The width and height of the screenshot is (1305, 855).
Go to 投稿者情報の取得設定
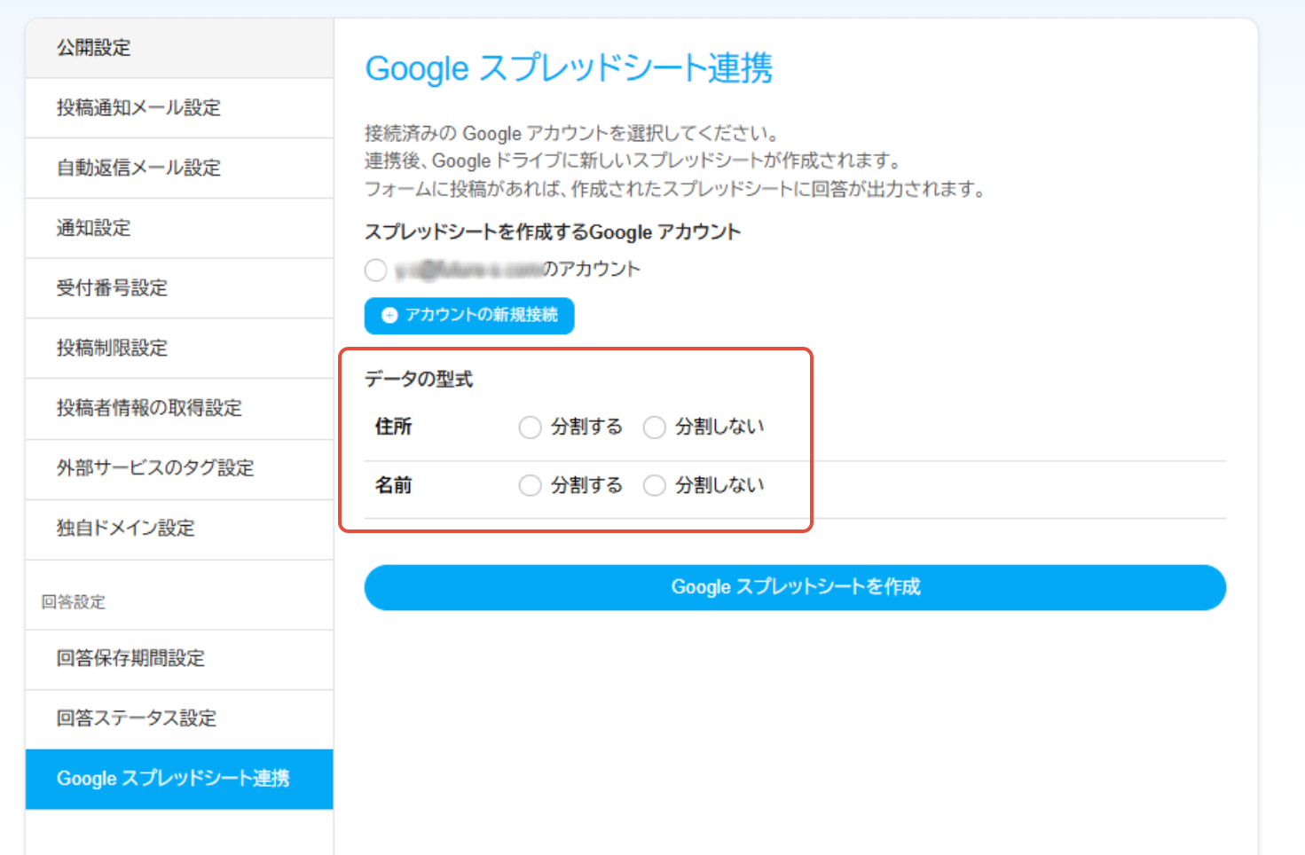point(179,408)
